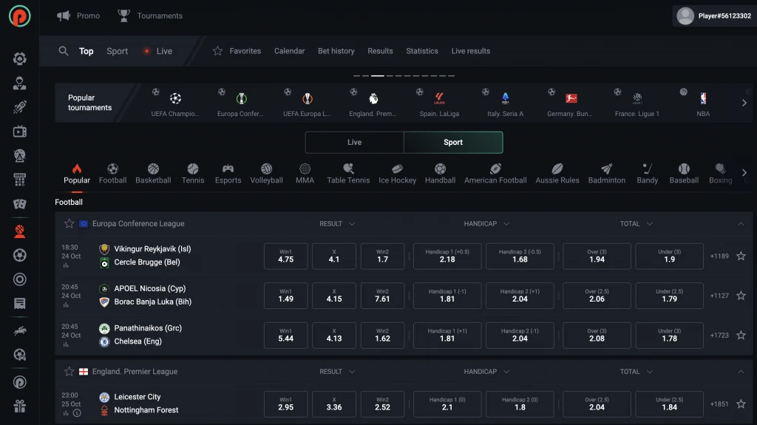The height and width of the screenshot is (425, 757).
Task: Open the Bet history tab
Action: pos(336,51)
